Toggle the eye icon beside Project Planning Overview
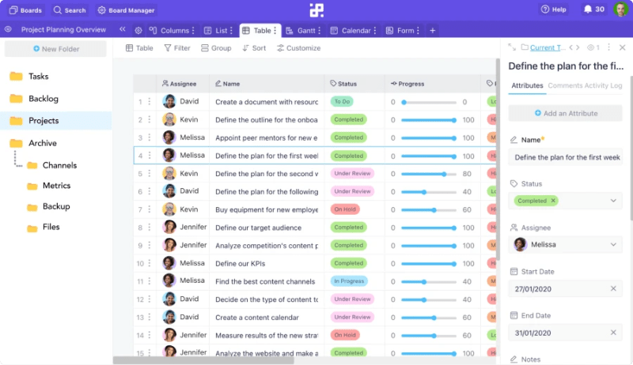633x365 pixels. click(8, 29)
